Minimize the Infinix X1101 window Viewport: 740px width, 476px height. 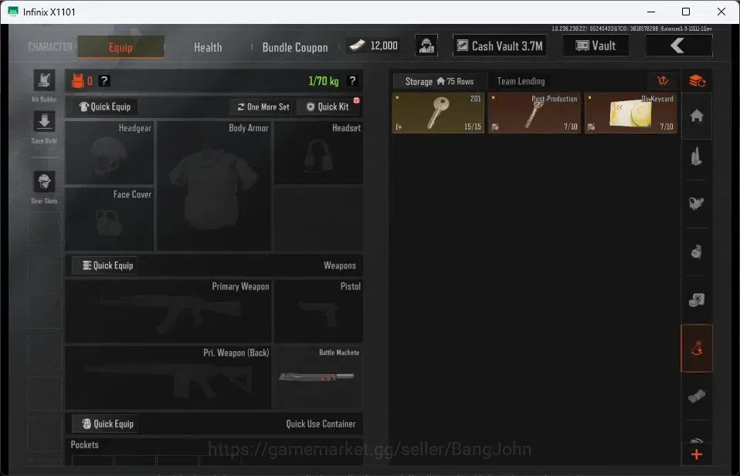pyautogui.click(x=651, y=12)
